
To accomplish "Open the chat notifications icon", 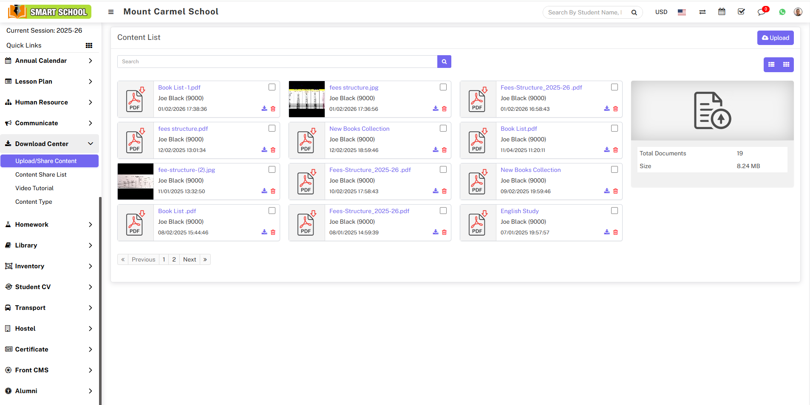I will pyautogui.click(x=761, y=12).
